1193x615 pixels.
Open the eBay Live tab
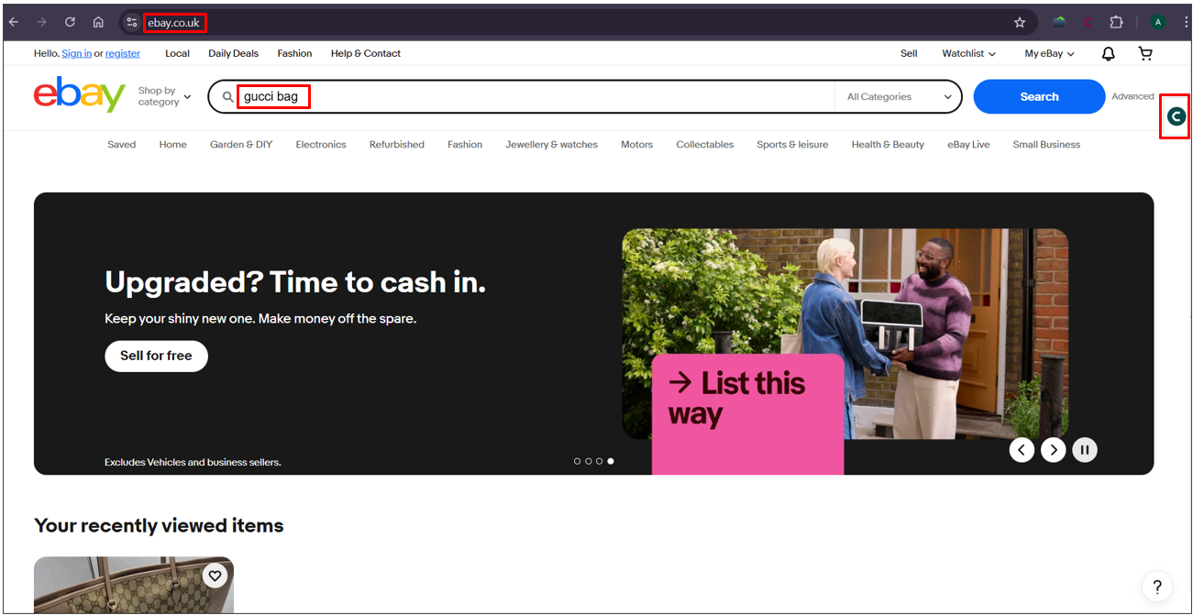pos(968,145)
